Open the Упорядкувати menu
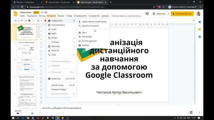214x120 pixels. [80, 16]
